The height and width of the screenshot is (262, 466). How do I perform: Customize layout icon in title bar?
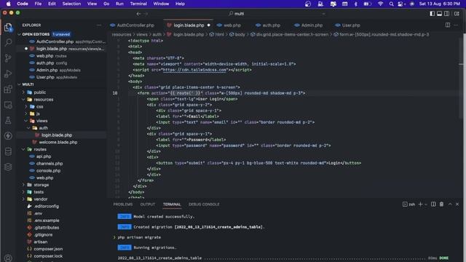click(x=457, y=14)
